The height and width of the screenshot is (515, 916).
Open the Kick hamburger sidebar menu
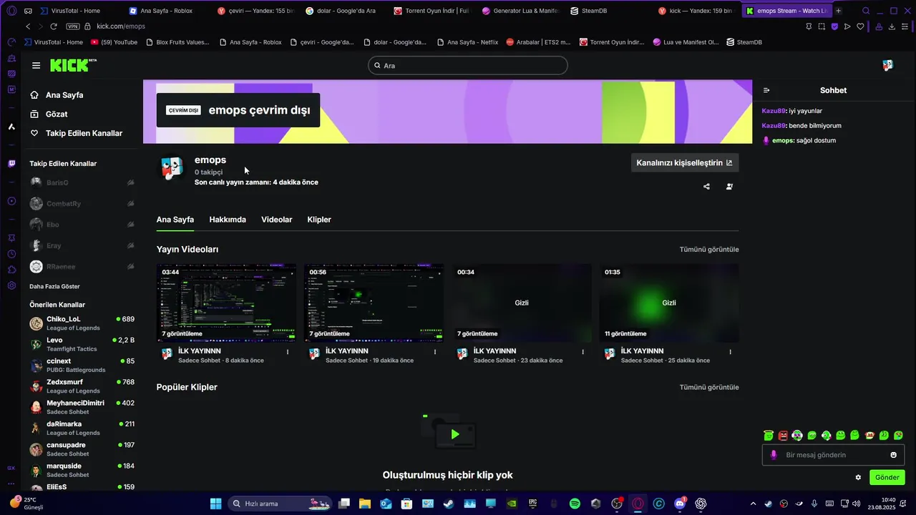(36, 66)
